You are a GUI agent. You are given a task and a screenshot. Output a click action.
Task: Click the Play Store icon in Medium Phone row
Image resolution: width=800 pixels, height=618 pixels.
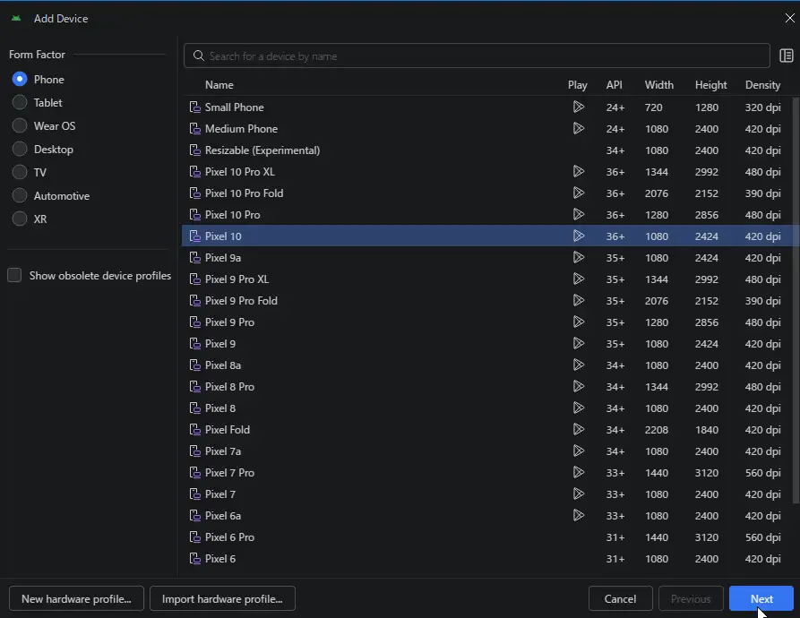578,128
